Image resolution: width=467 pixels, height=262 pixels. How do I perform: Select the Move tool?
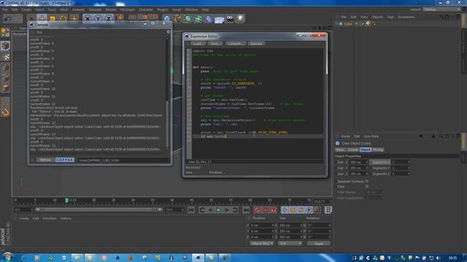point(42,18)
